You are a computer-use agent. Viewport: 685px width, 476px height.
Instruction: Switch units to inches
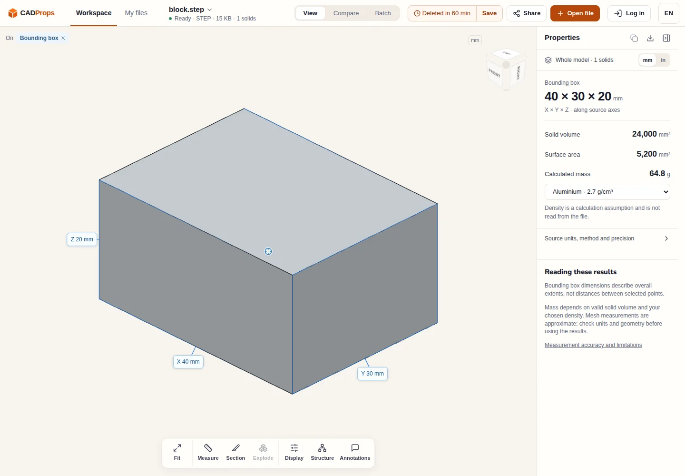(x=663, y=60)
